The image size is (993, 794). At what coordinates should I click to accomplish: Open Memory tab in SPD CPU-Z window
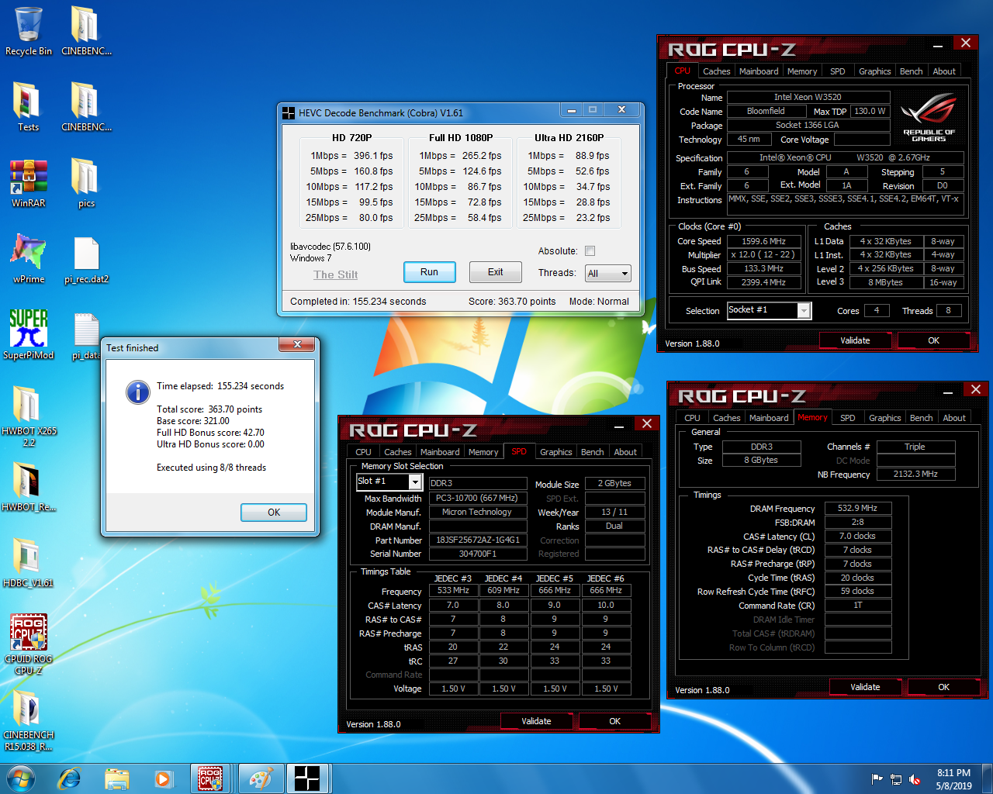pyautogui.click(x=483, y=452)
